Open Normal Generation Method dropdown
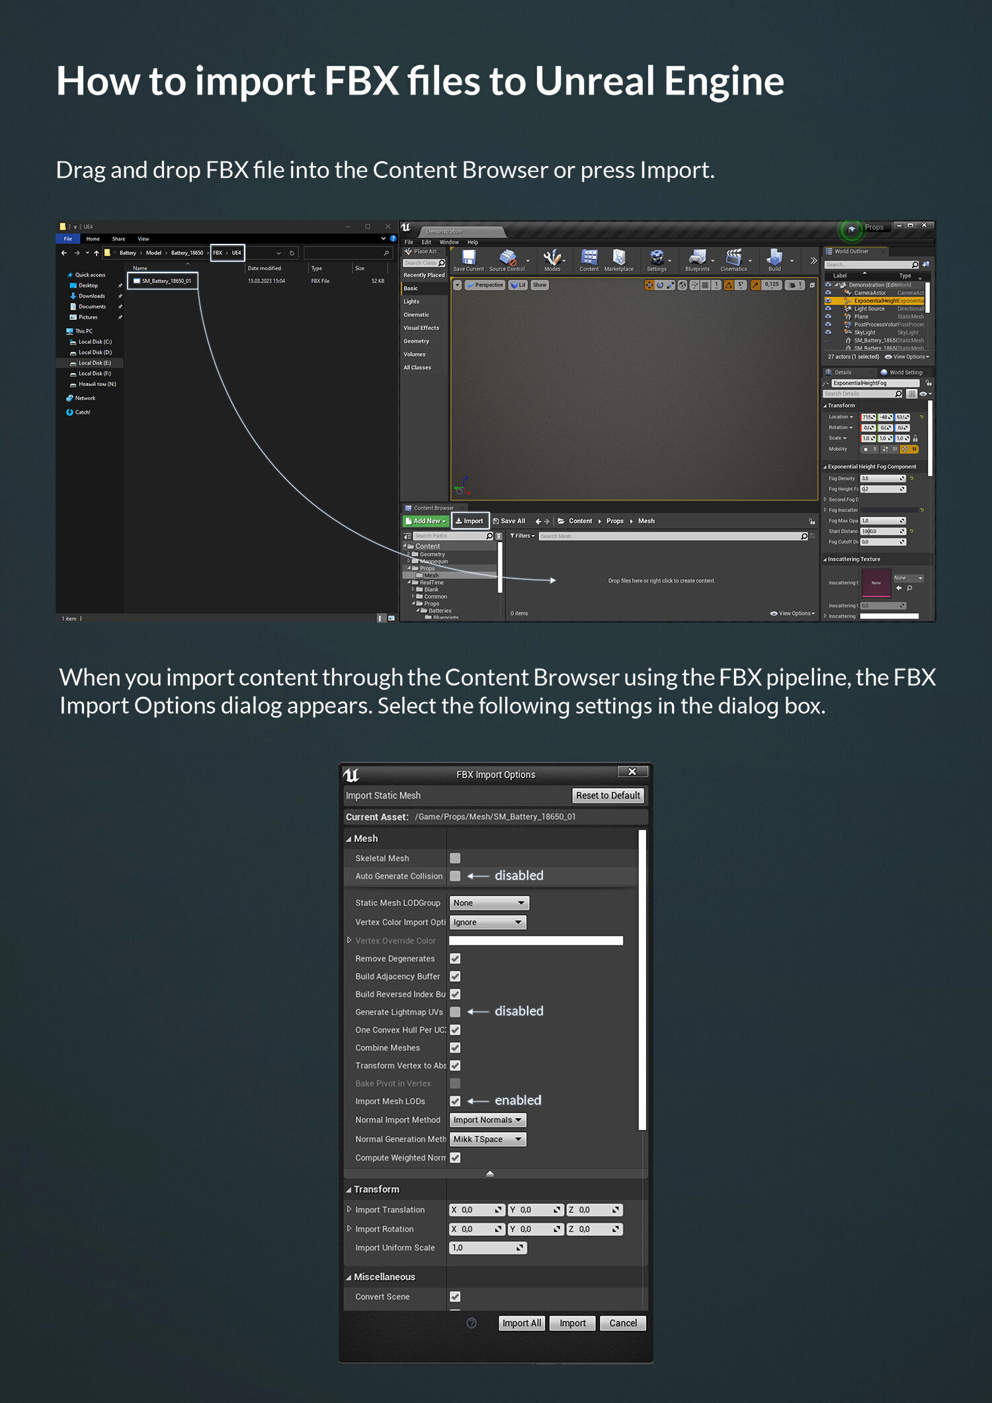 click(x=488, y=1139)
